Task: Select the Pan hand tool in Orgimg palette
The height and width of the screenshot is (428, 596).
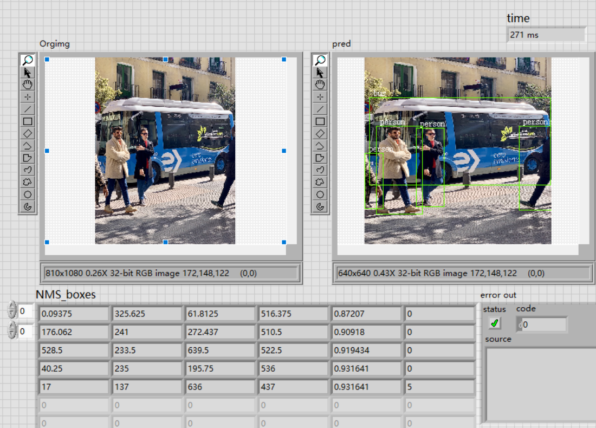Action: pyautogui.click(x=28, y=85)
